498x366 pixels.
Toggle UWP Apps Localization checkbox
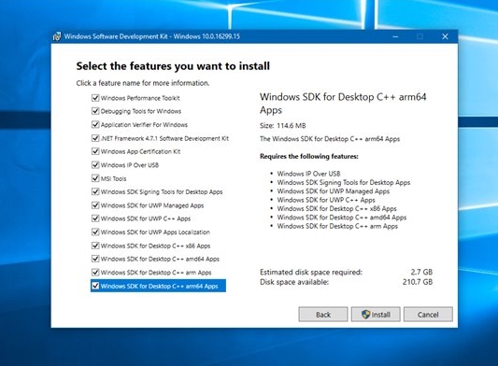pyautogui.click(x=95, y=232)
